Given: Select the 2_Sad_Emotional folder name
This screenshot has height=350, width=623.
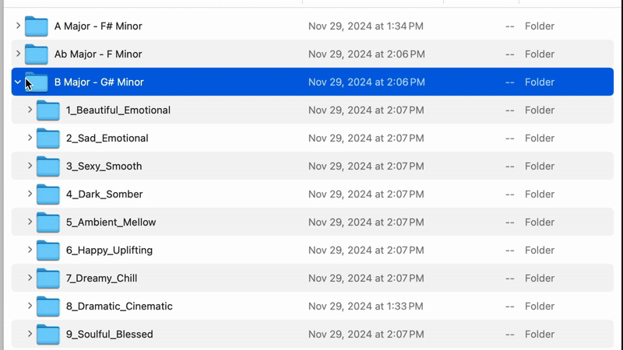Looking at the screenshot, I should click(107, 138).
